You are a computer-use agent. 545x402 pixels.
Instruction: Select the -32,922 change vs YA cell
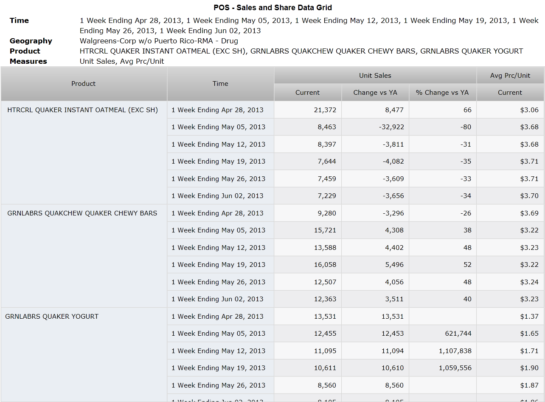375,127
